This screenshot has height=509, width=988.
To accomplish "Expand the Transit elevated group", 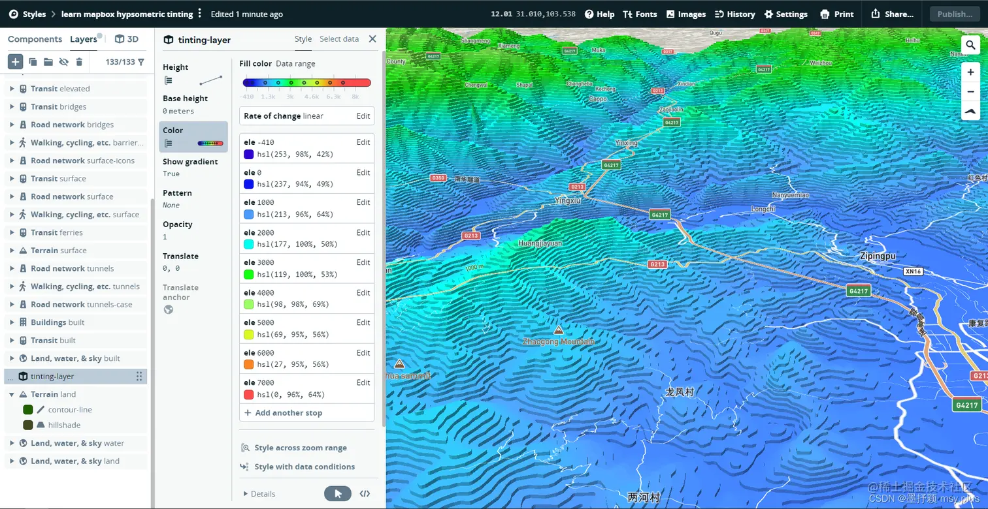I will tap(12, 89).
